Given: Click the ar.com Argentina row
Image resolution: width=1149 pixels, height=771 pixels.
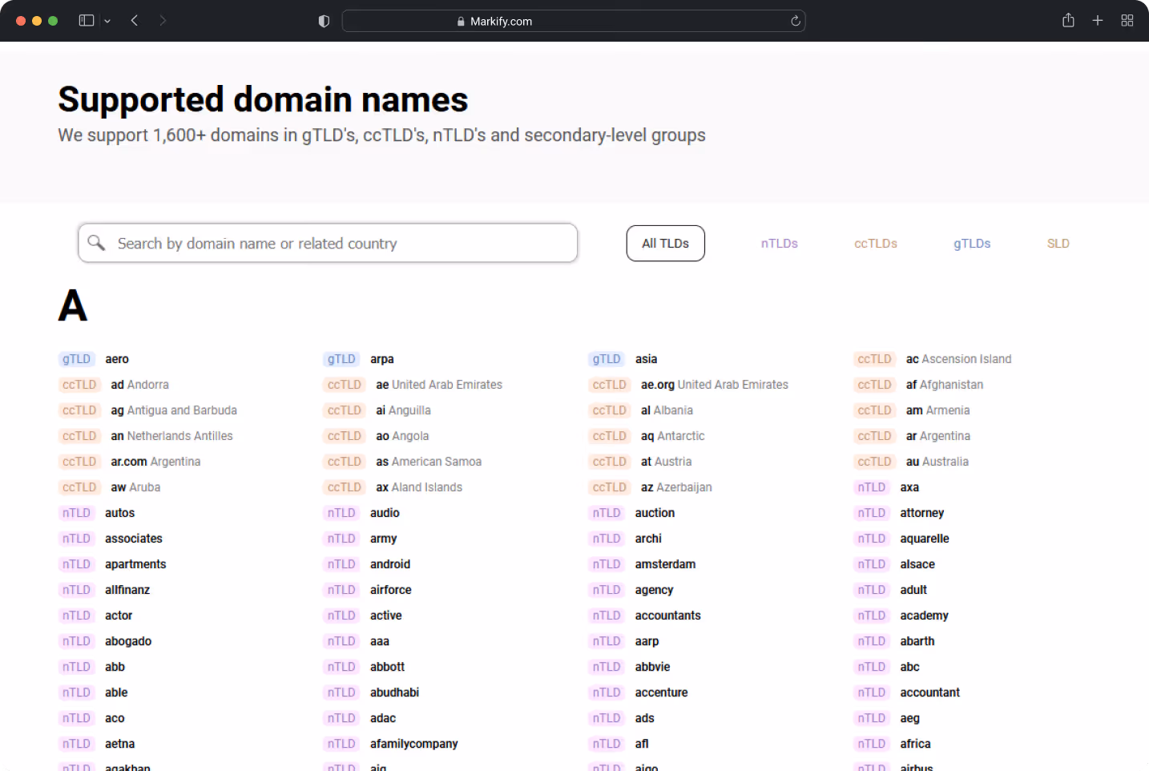Looking at the screenshot, I should coord(130,462).
